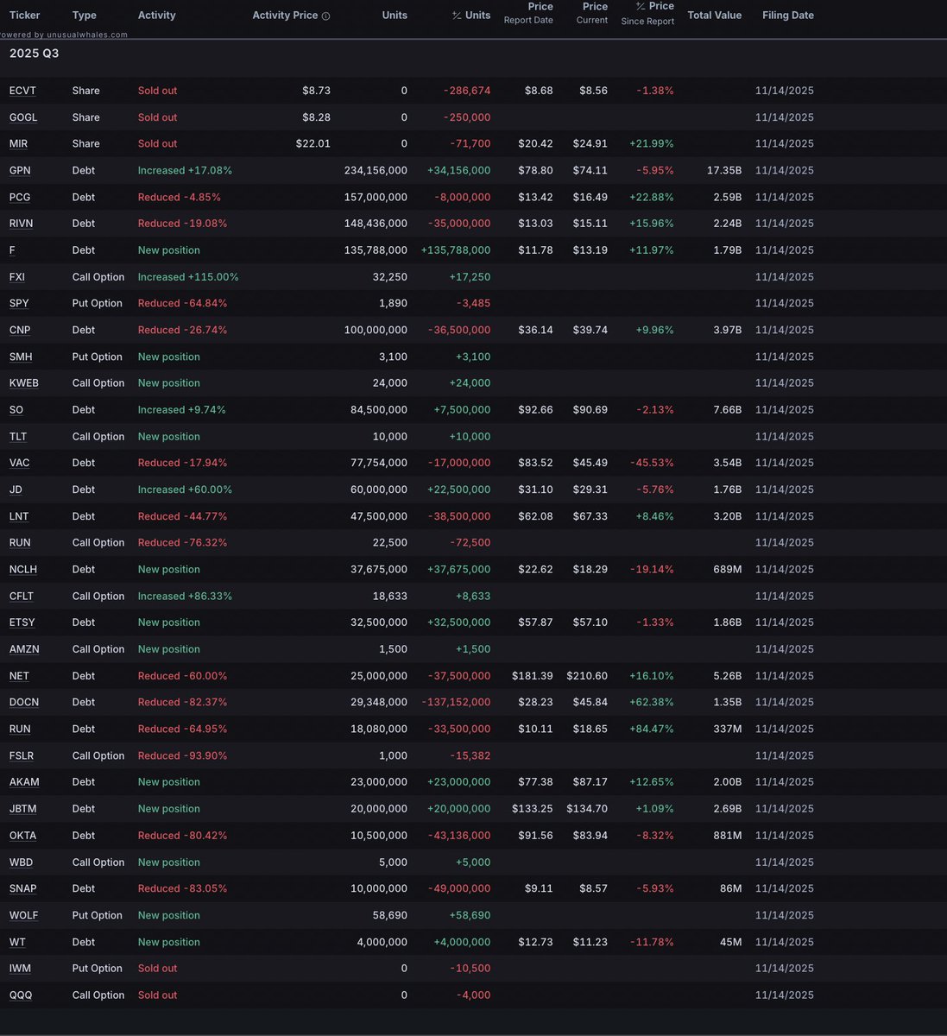The width and height of the screenshot is (947, 1036).
Task: Select the 17.35B total value cell
Action: 724,171
